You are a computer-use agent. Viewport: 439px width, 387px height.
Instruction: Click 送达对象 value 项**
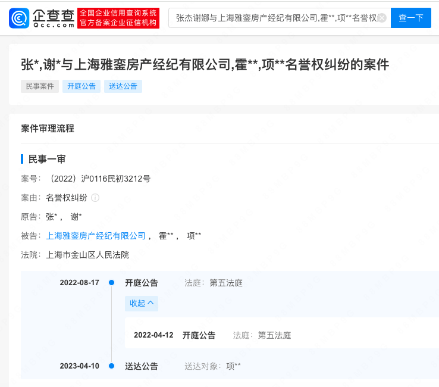(x=234, y=366)
